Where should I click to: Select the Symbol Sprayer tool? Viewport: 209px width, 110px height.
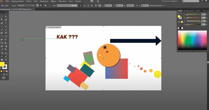coord(2,53)
